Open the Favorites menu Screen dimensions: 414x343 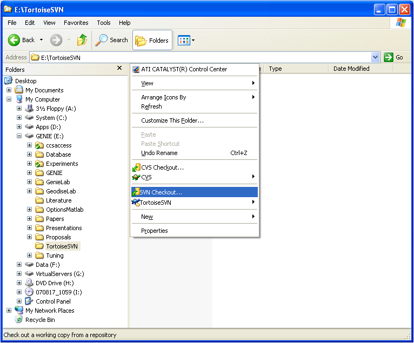(x=76, y=23)
